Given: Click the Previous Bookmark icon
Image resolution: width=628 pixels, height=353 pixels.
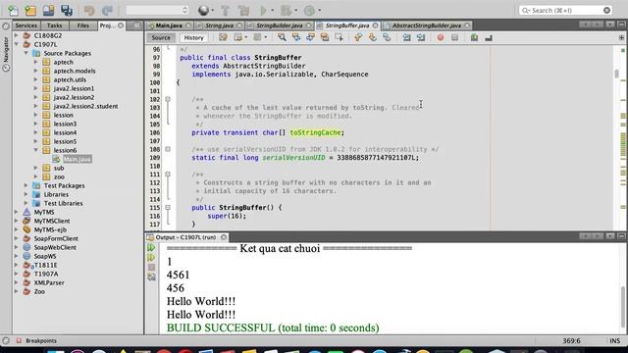Looking at the screenshot, I should click(x=358, y=37).
